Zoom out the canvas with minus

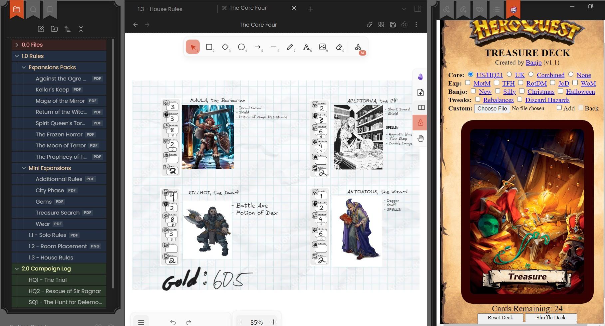(240, 322)
